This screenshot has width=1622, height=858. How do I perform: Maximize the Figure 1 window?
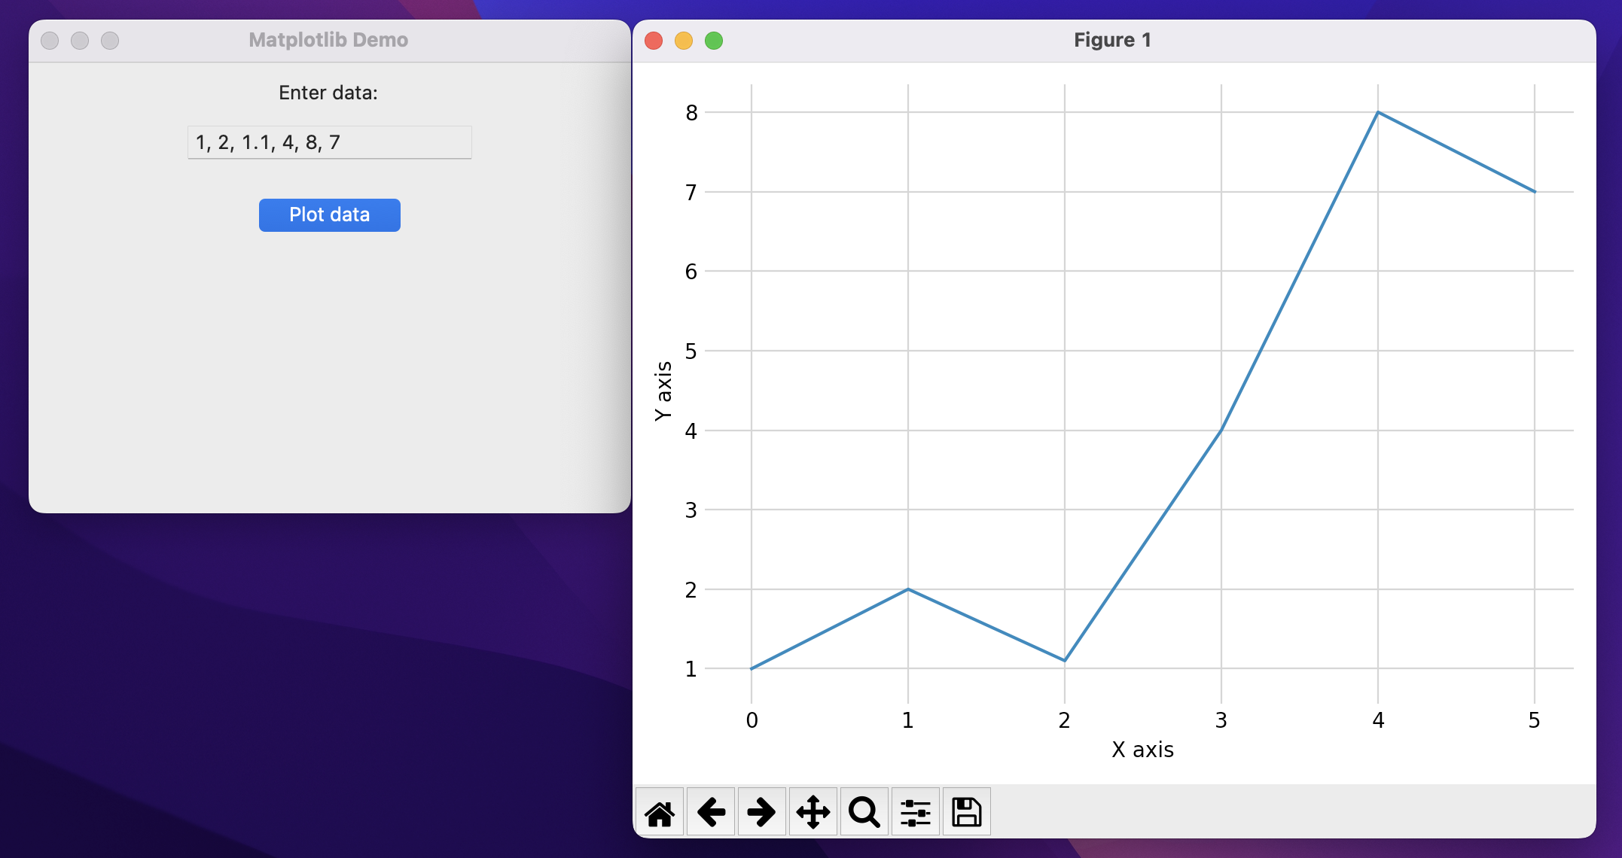click(x=714, y=41)
